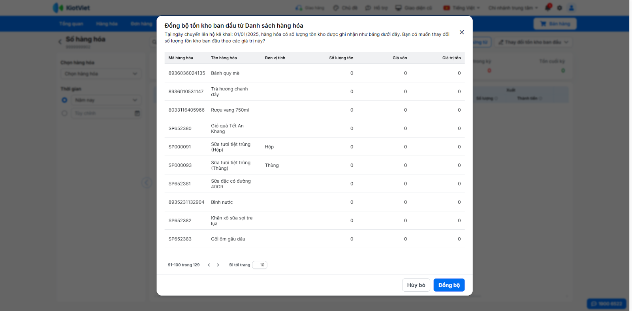Click the Đi tới trang page input
This screenshot has width=632, height=311.
(260, 265)
